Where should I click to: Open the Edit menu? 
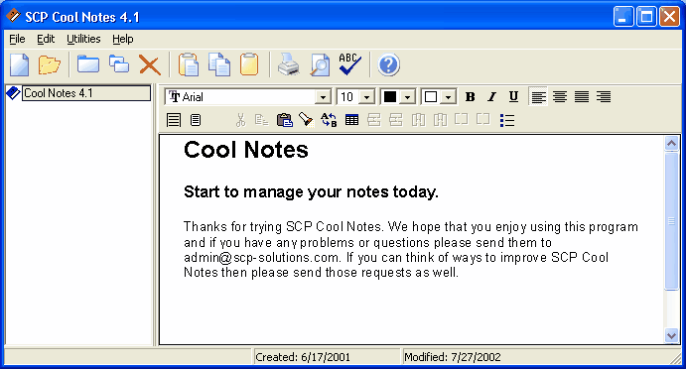(x=46, y=39)
